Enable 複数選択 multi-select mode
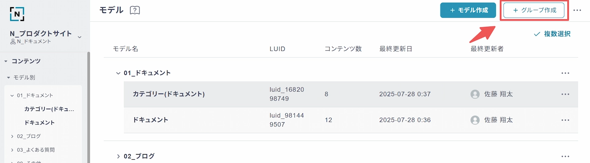590x163 pixels. pos(552,34)
